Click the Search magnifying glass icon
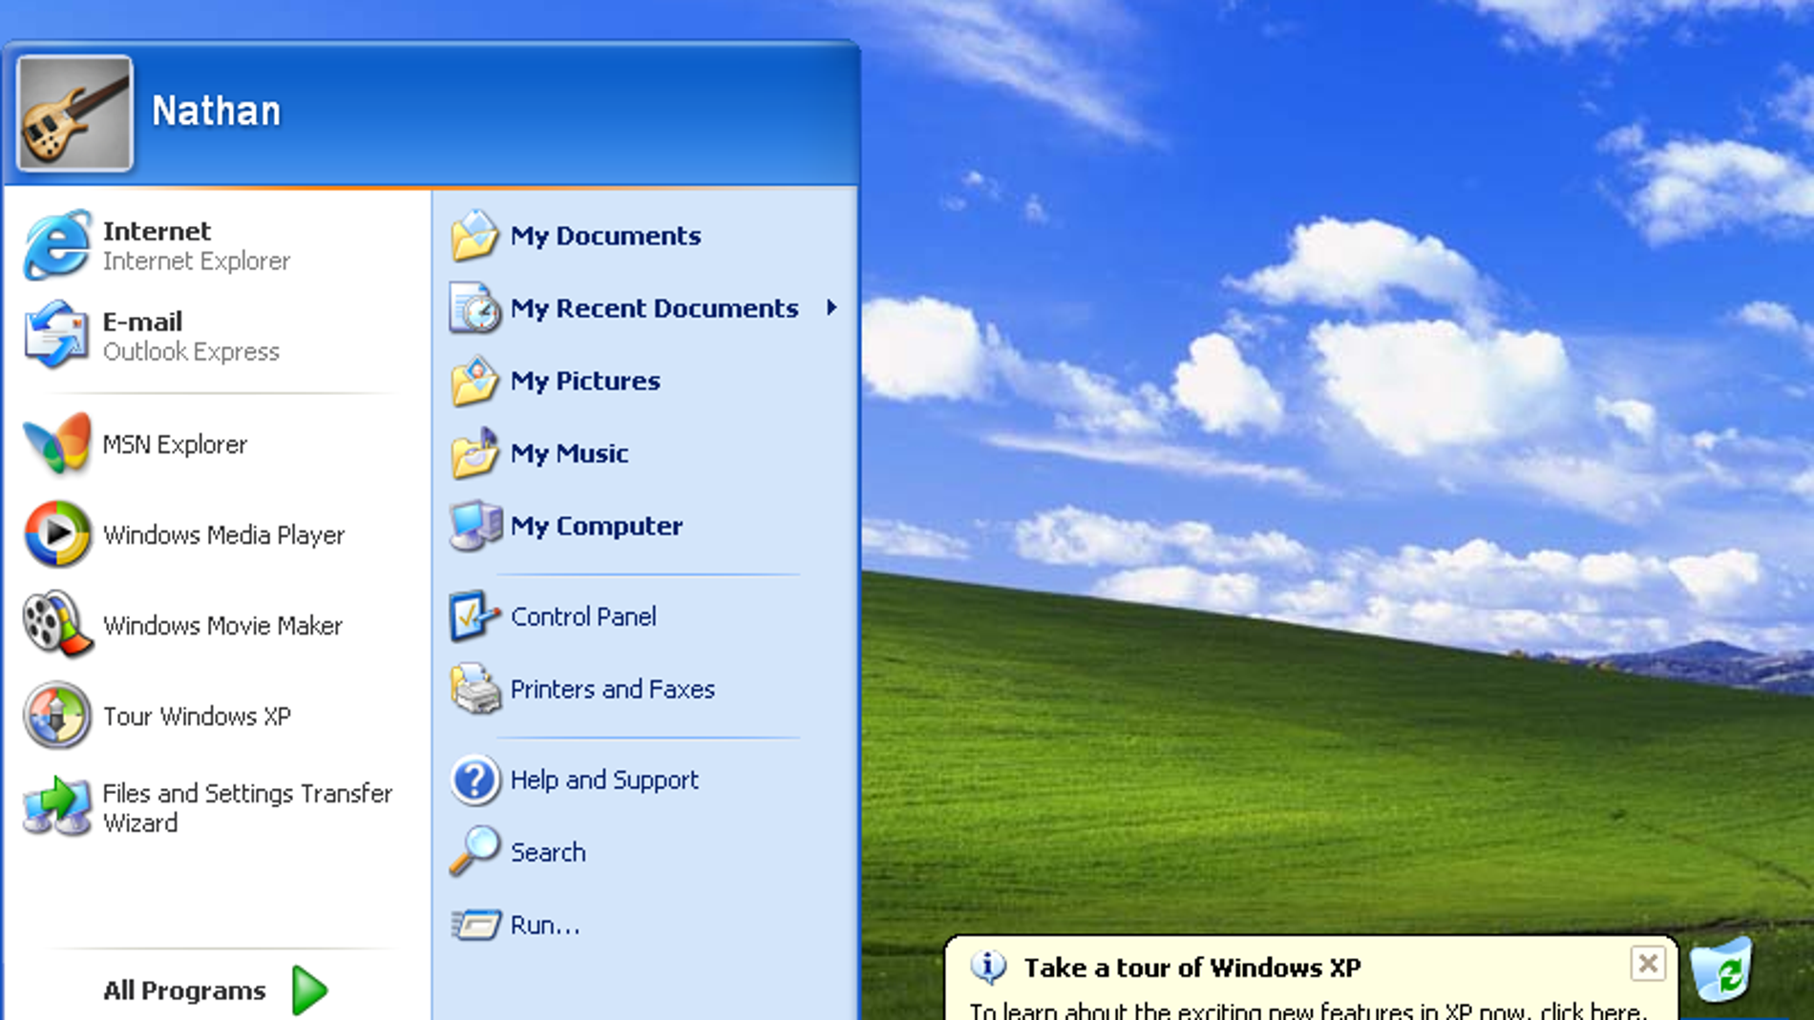 [x=475, y=851]
